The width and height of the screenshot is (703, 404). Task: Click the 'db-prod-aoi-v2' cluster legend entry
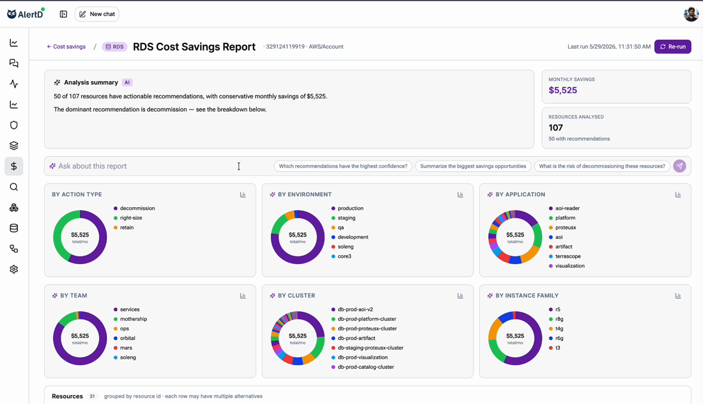tap(352, 309)
